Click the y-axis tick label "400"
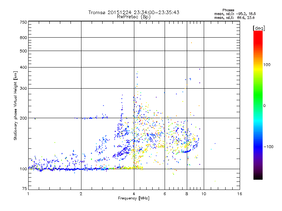 [x=23, y=67]
